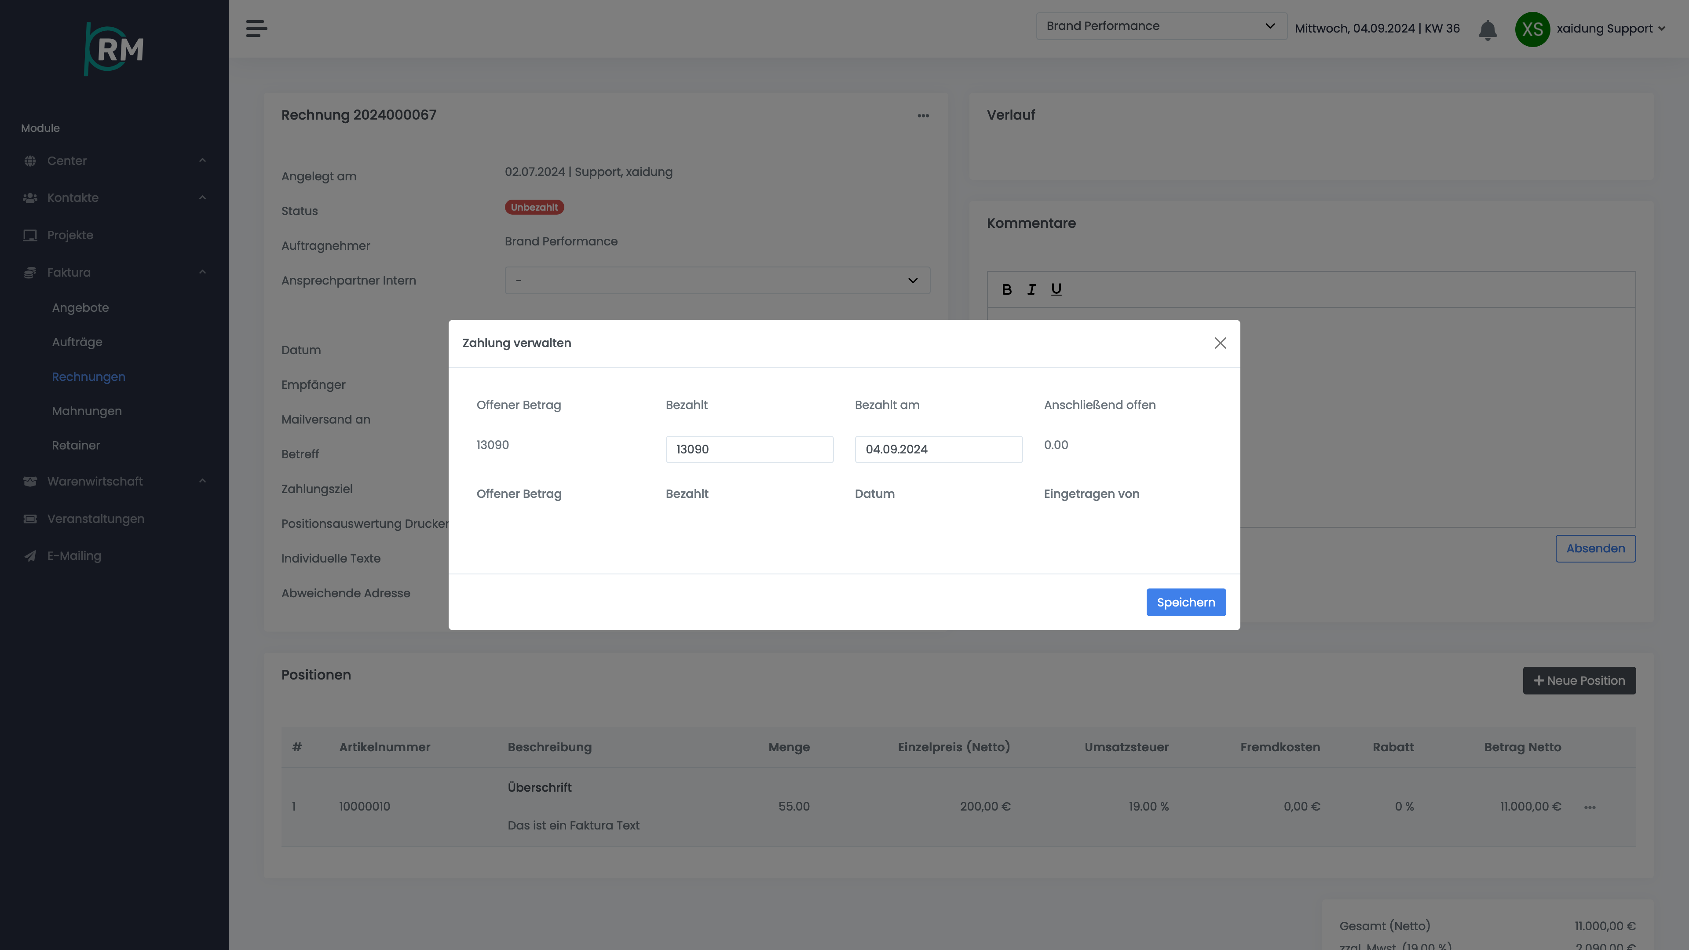Click the Warenwirtschaft box icon
This screenshot has height=950, width=1689.
click(x=30, y=481)
